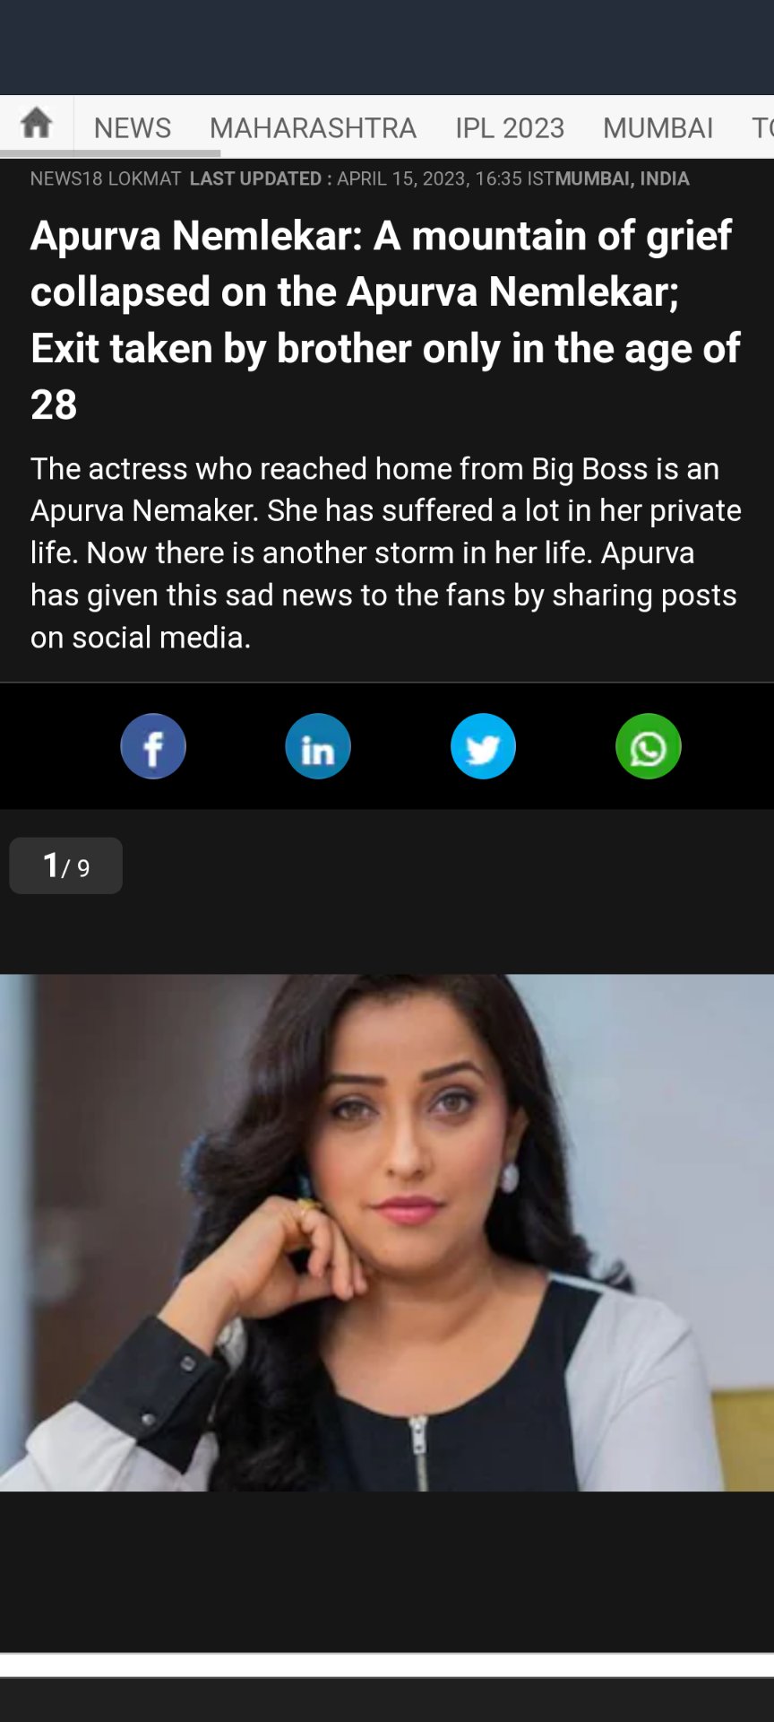Click the MUMBAI, INDIA location label
Viewport: 774px width, 1722px height.
coord(623,178)
